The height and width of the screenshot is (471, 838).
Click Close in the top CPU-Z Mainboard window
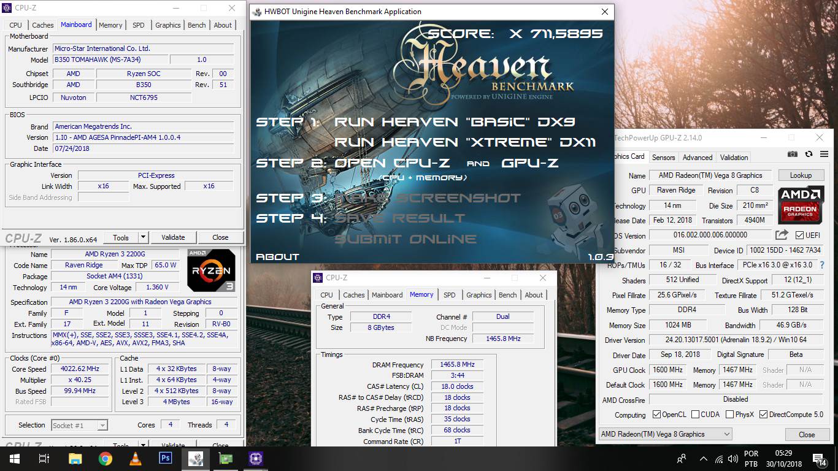point(220,237)
